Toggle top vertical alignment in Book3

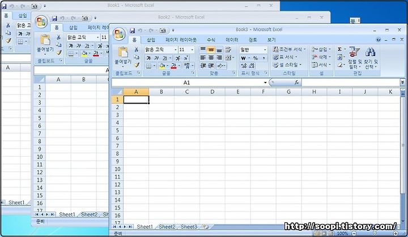203,49
